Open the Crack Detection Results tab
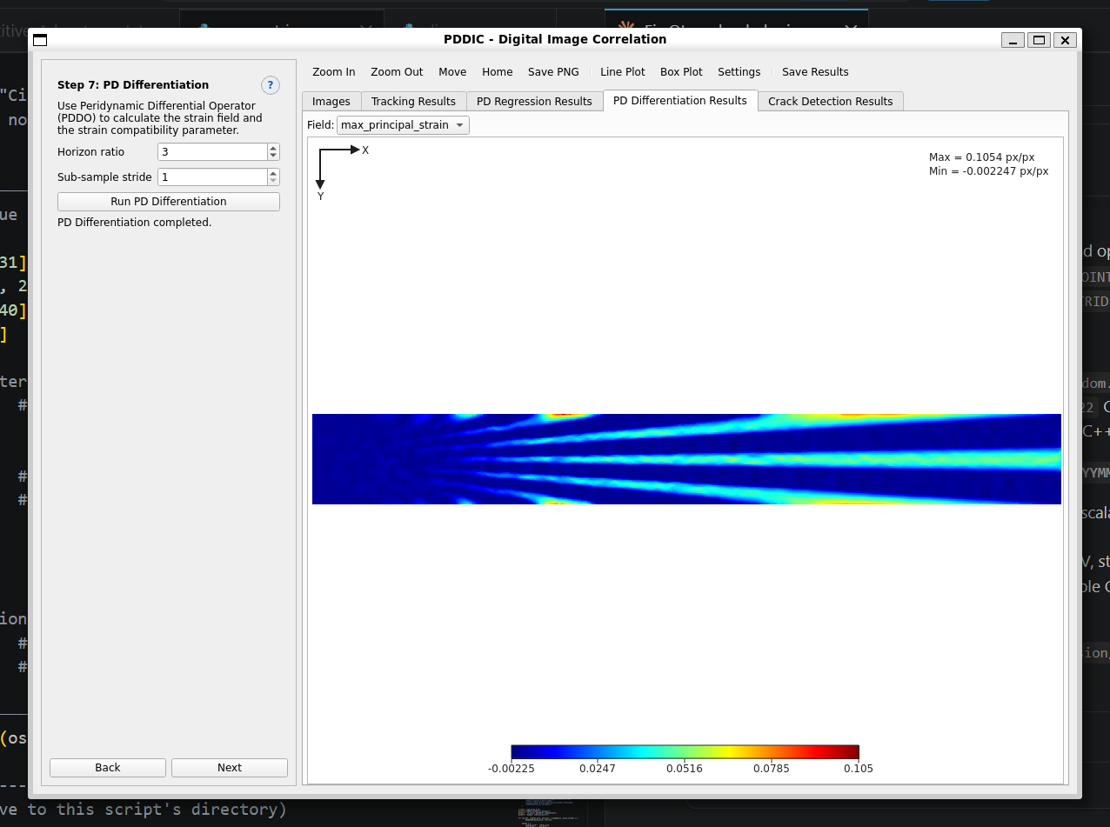Image resolution: width=1110 pixels, height=827 pixels. pyautogui.click(x=831, y=102)
